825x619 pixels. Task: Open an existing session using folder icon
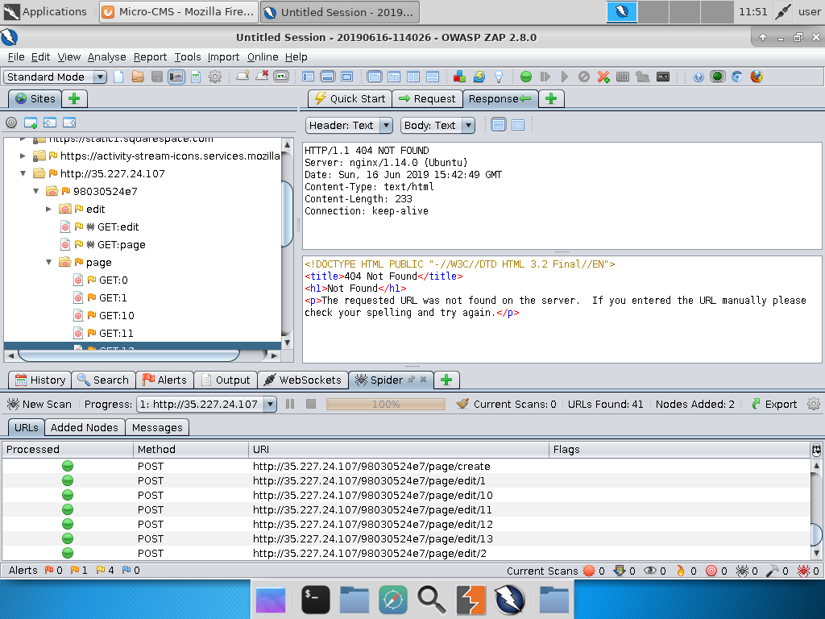point(137,77)
